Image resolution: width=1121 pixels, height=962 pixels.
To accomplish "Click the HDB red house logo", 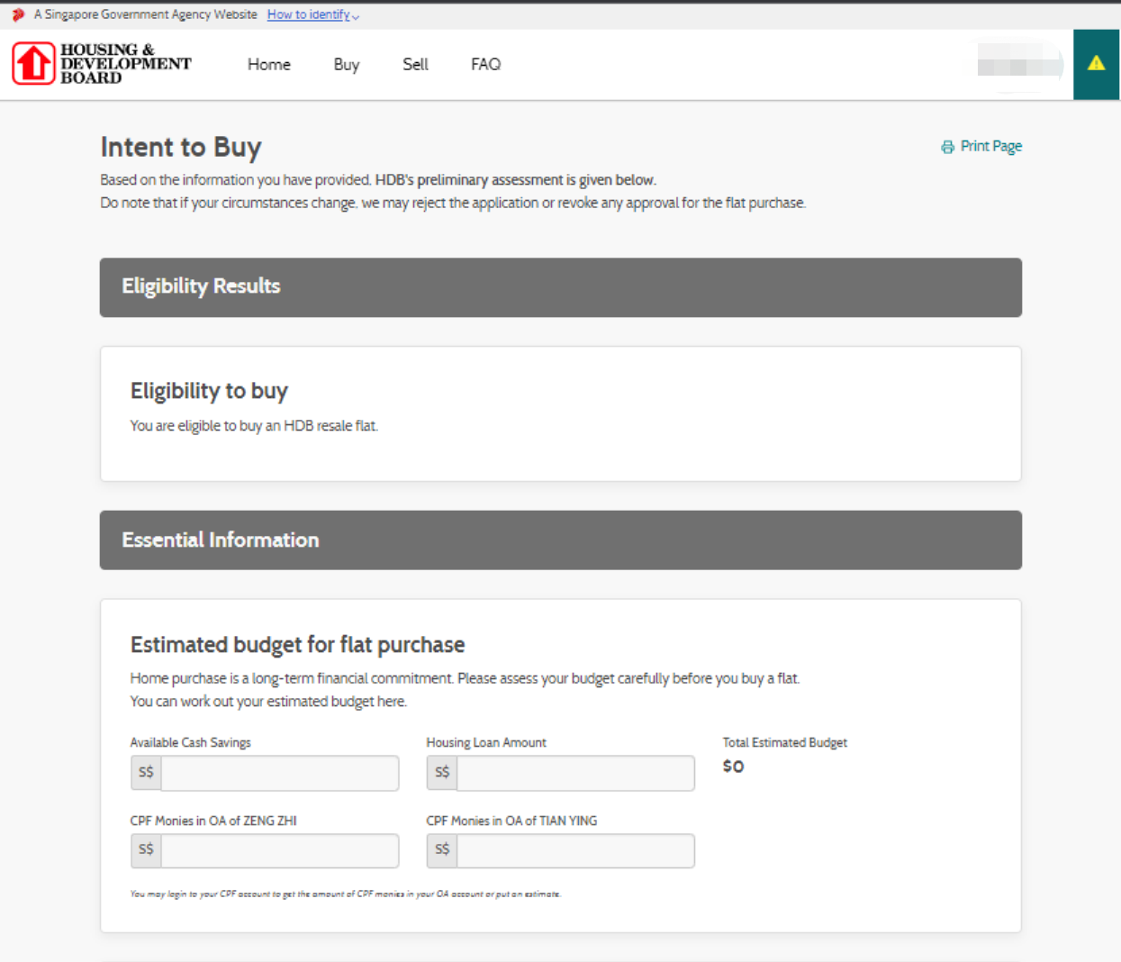I will 34,64.
